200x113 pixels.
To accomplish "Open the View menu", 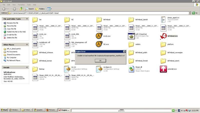I will point(14,5).
